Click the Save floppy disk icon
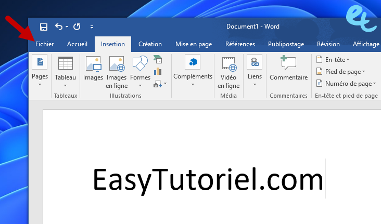This screenshot has width=381, height=224. pos(44,27)
